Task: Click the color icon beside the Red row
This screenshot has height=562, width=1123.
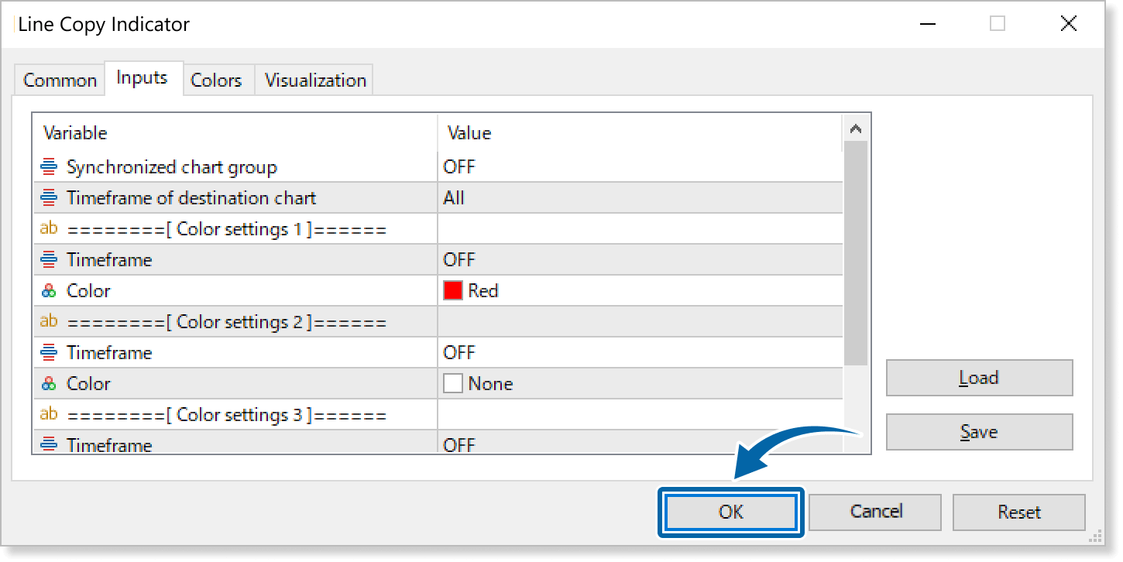Action: click(x=49, y=291)
